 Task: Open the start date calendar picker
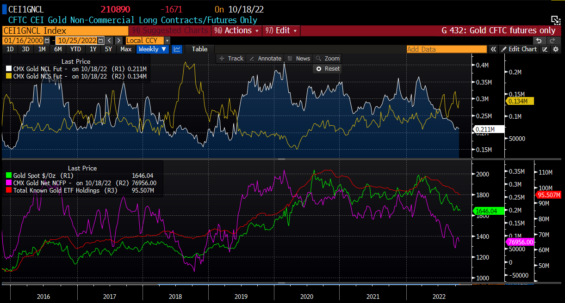(47, 41)
